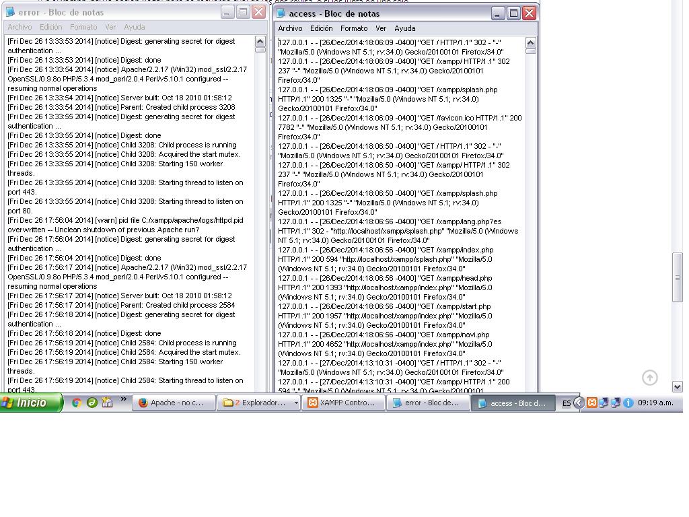Screen dimensions: 689x517
Task: Switch to XAMPP Control taskbar button
Action: tap(343, 403)
